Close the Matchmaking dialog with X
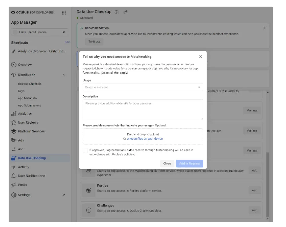The image size is (286, 227). click(x=201, y=57)
